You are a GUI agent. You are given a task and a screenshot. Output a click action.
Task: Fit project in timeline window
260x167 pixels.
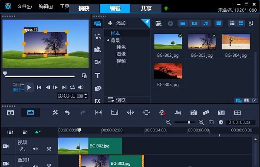(x=211, y=122)
